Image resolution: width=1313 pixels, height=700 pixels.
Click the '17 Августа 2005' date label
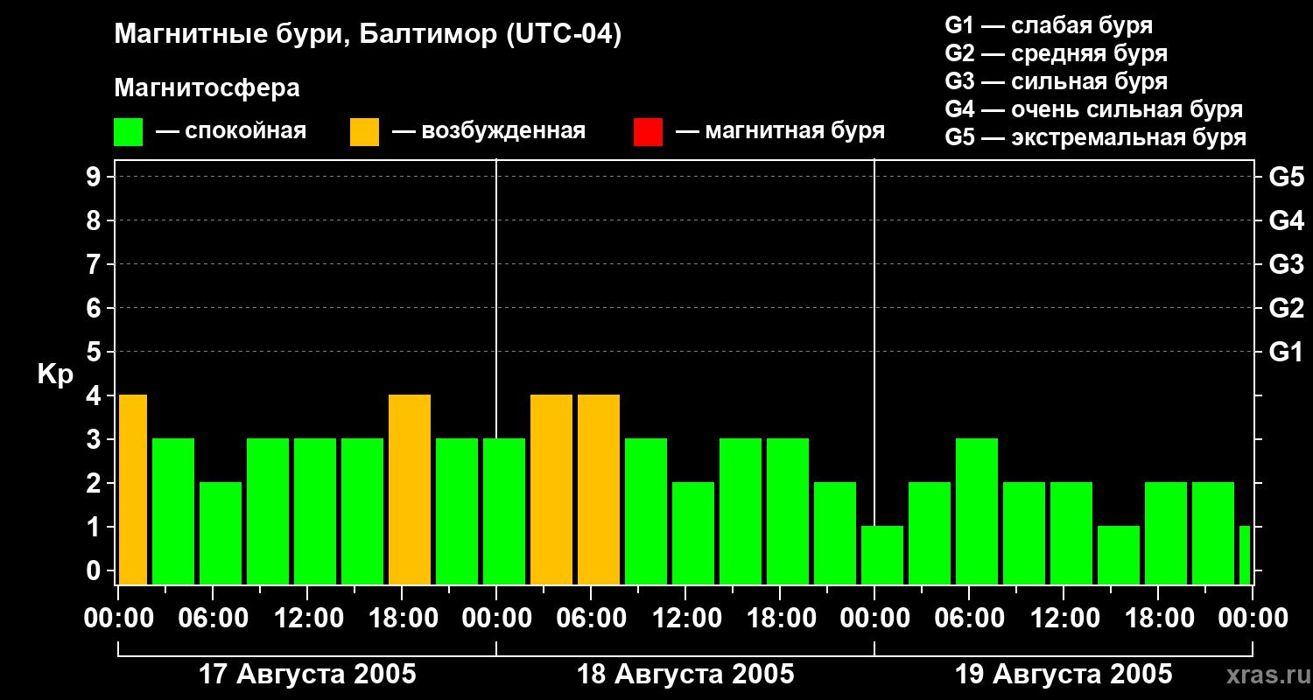coord(307,674)
